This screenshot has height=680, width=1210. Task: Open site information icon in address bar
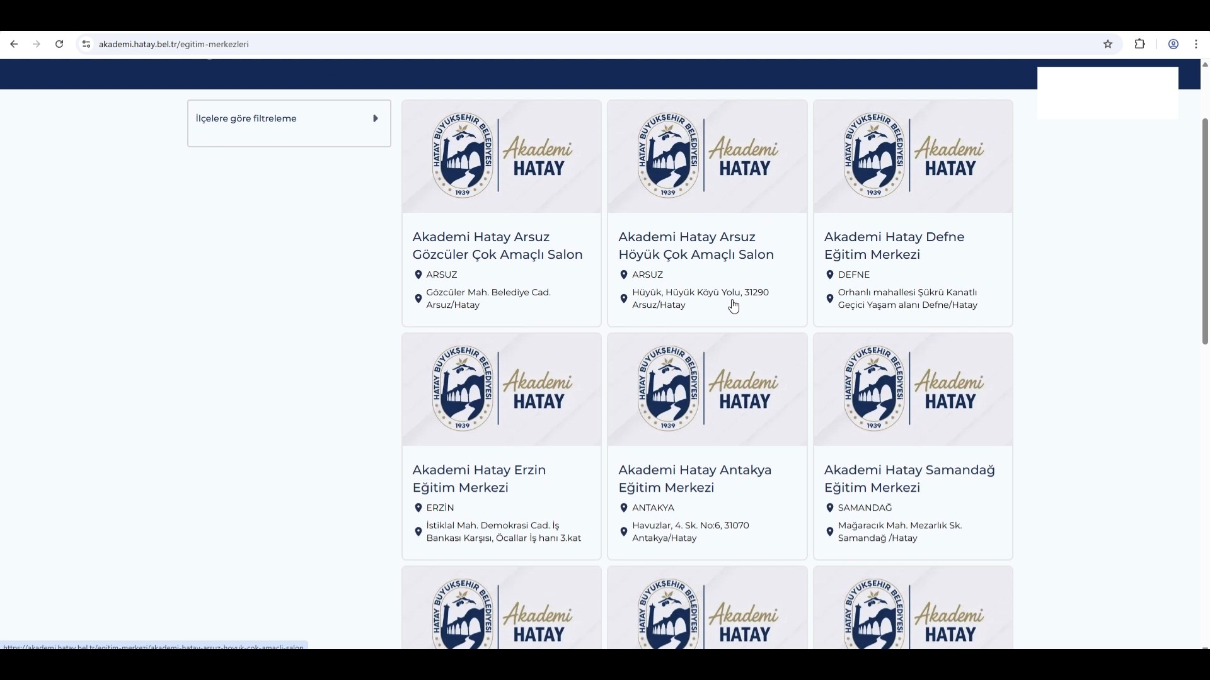[86, 44]
